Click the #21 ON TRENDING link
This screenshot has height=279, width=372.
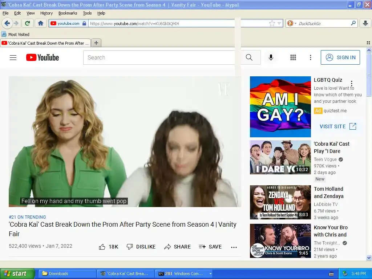click(x=27, y=217)
